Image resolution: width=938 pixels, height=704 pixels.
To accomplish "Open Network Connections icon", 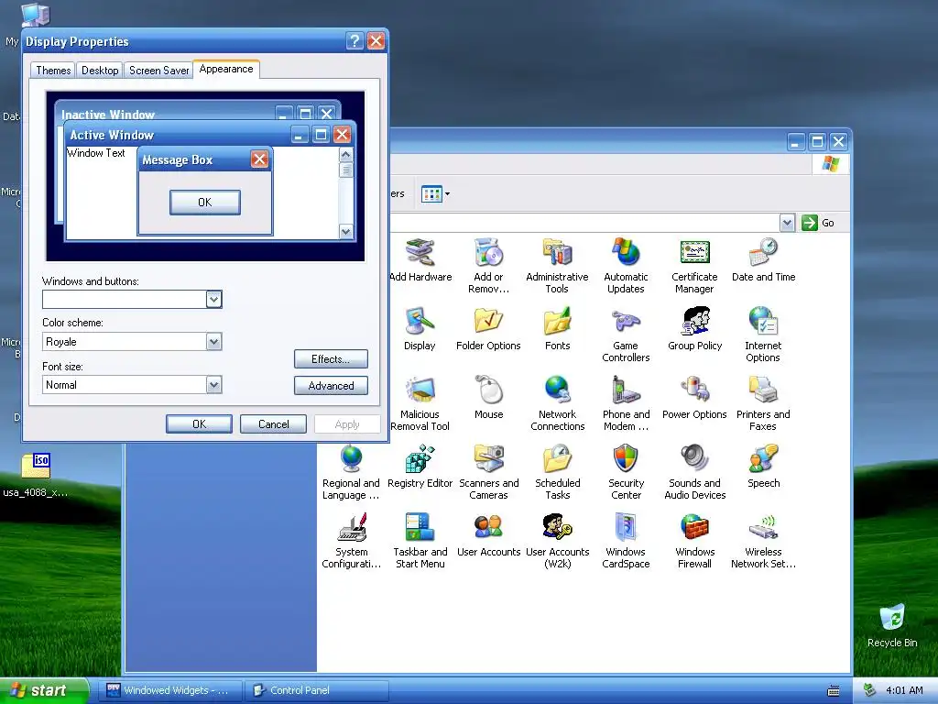I will click(x=557, y=403).
